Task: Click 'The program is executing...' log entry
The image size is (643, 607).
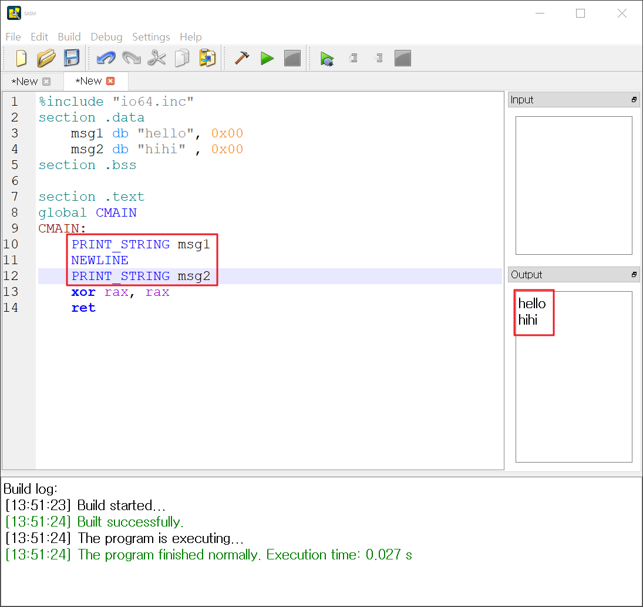Action: pyautogui.click(x=161, y=538)
